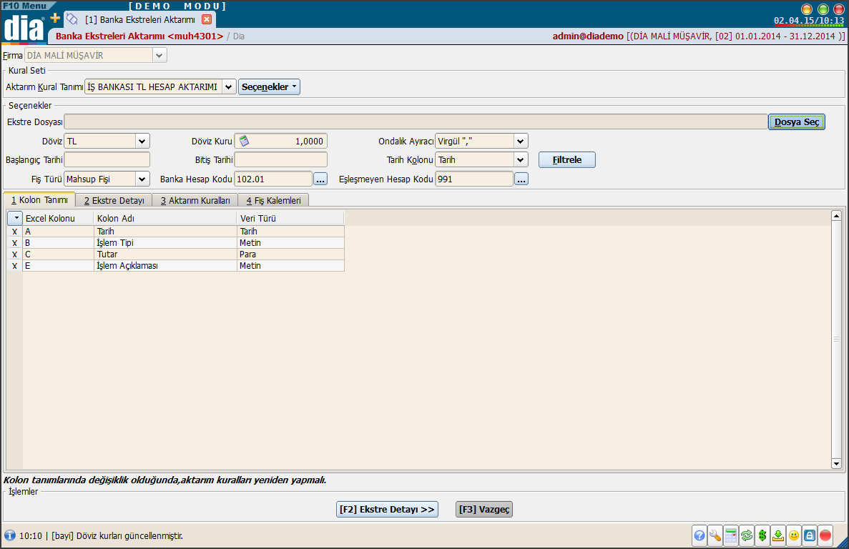
Task: Open Banka Hesap Kodu lookup button
Action: (x=320, y=179)
